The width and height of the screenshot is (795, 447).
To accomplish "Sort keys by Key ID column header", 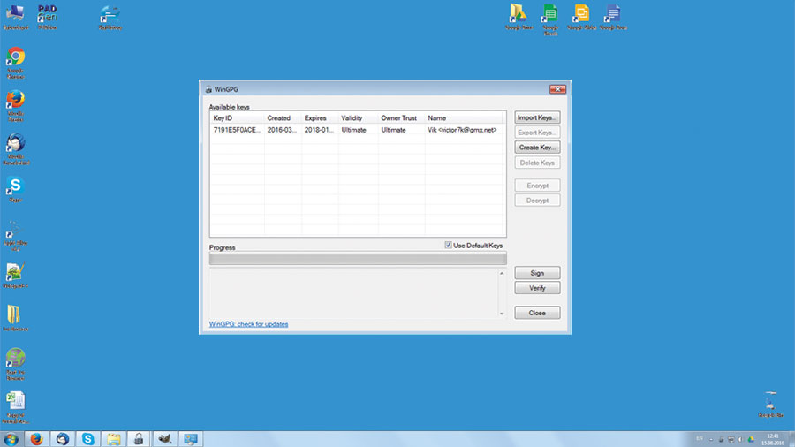I will click(x=237, y=118).
